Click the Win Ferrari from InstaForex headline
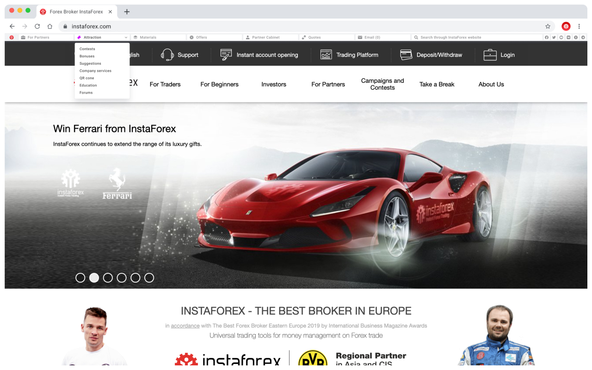Screen dimensions: 592x370 [x=115, y=129]
